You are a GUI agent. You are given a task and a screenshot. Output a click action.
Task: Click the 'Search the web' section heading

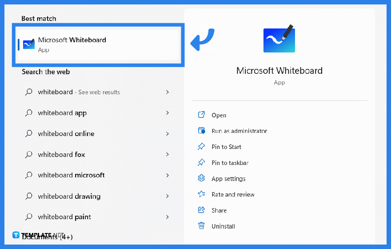[46, 72]
